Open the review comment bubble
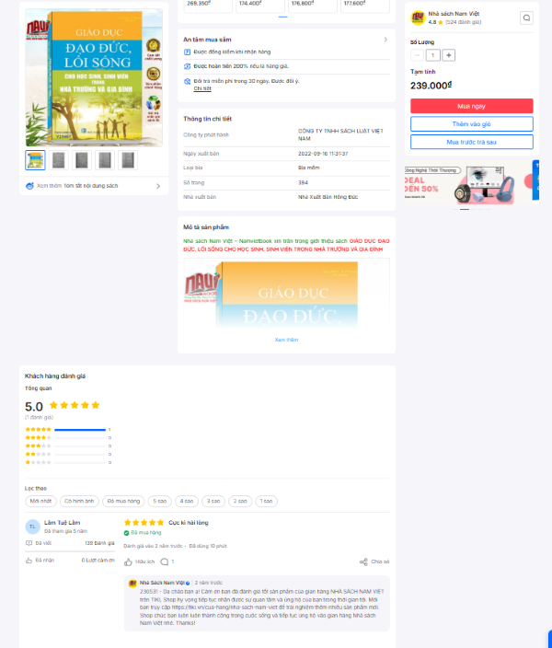This screenshot has width=552, height=648. pos(165,561)
